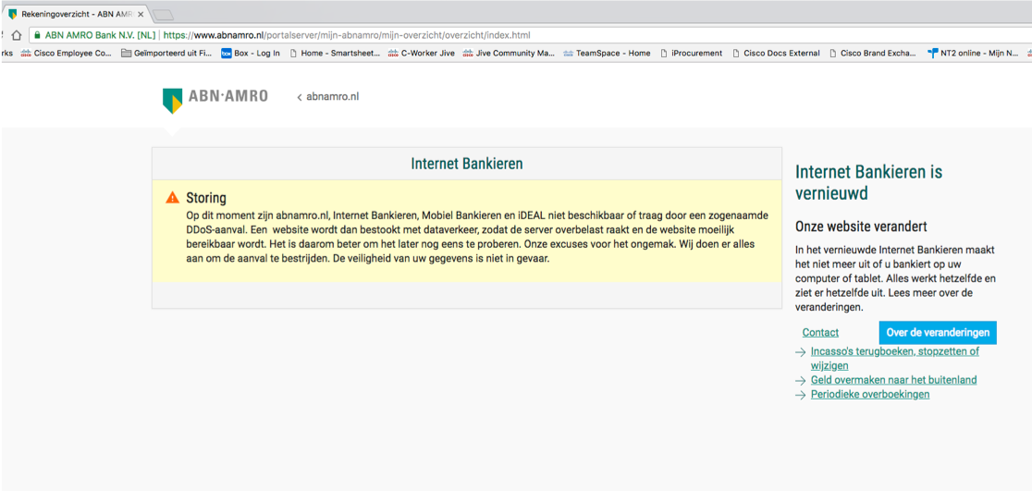Click the Over de veranderingen button
Image resolution: width=1032 pixels, height=491 pixels.
click(x=938, y=333)
